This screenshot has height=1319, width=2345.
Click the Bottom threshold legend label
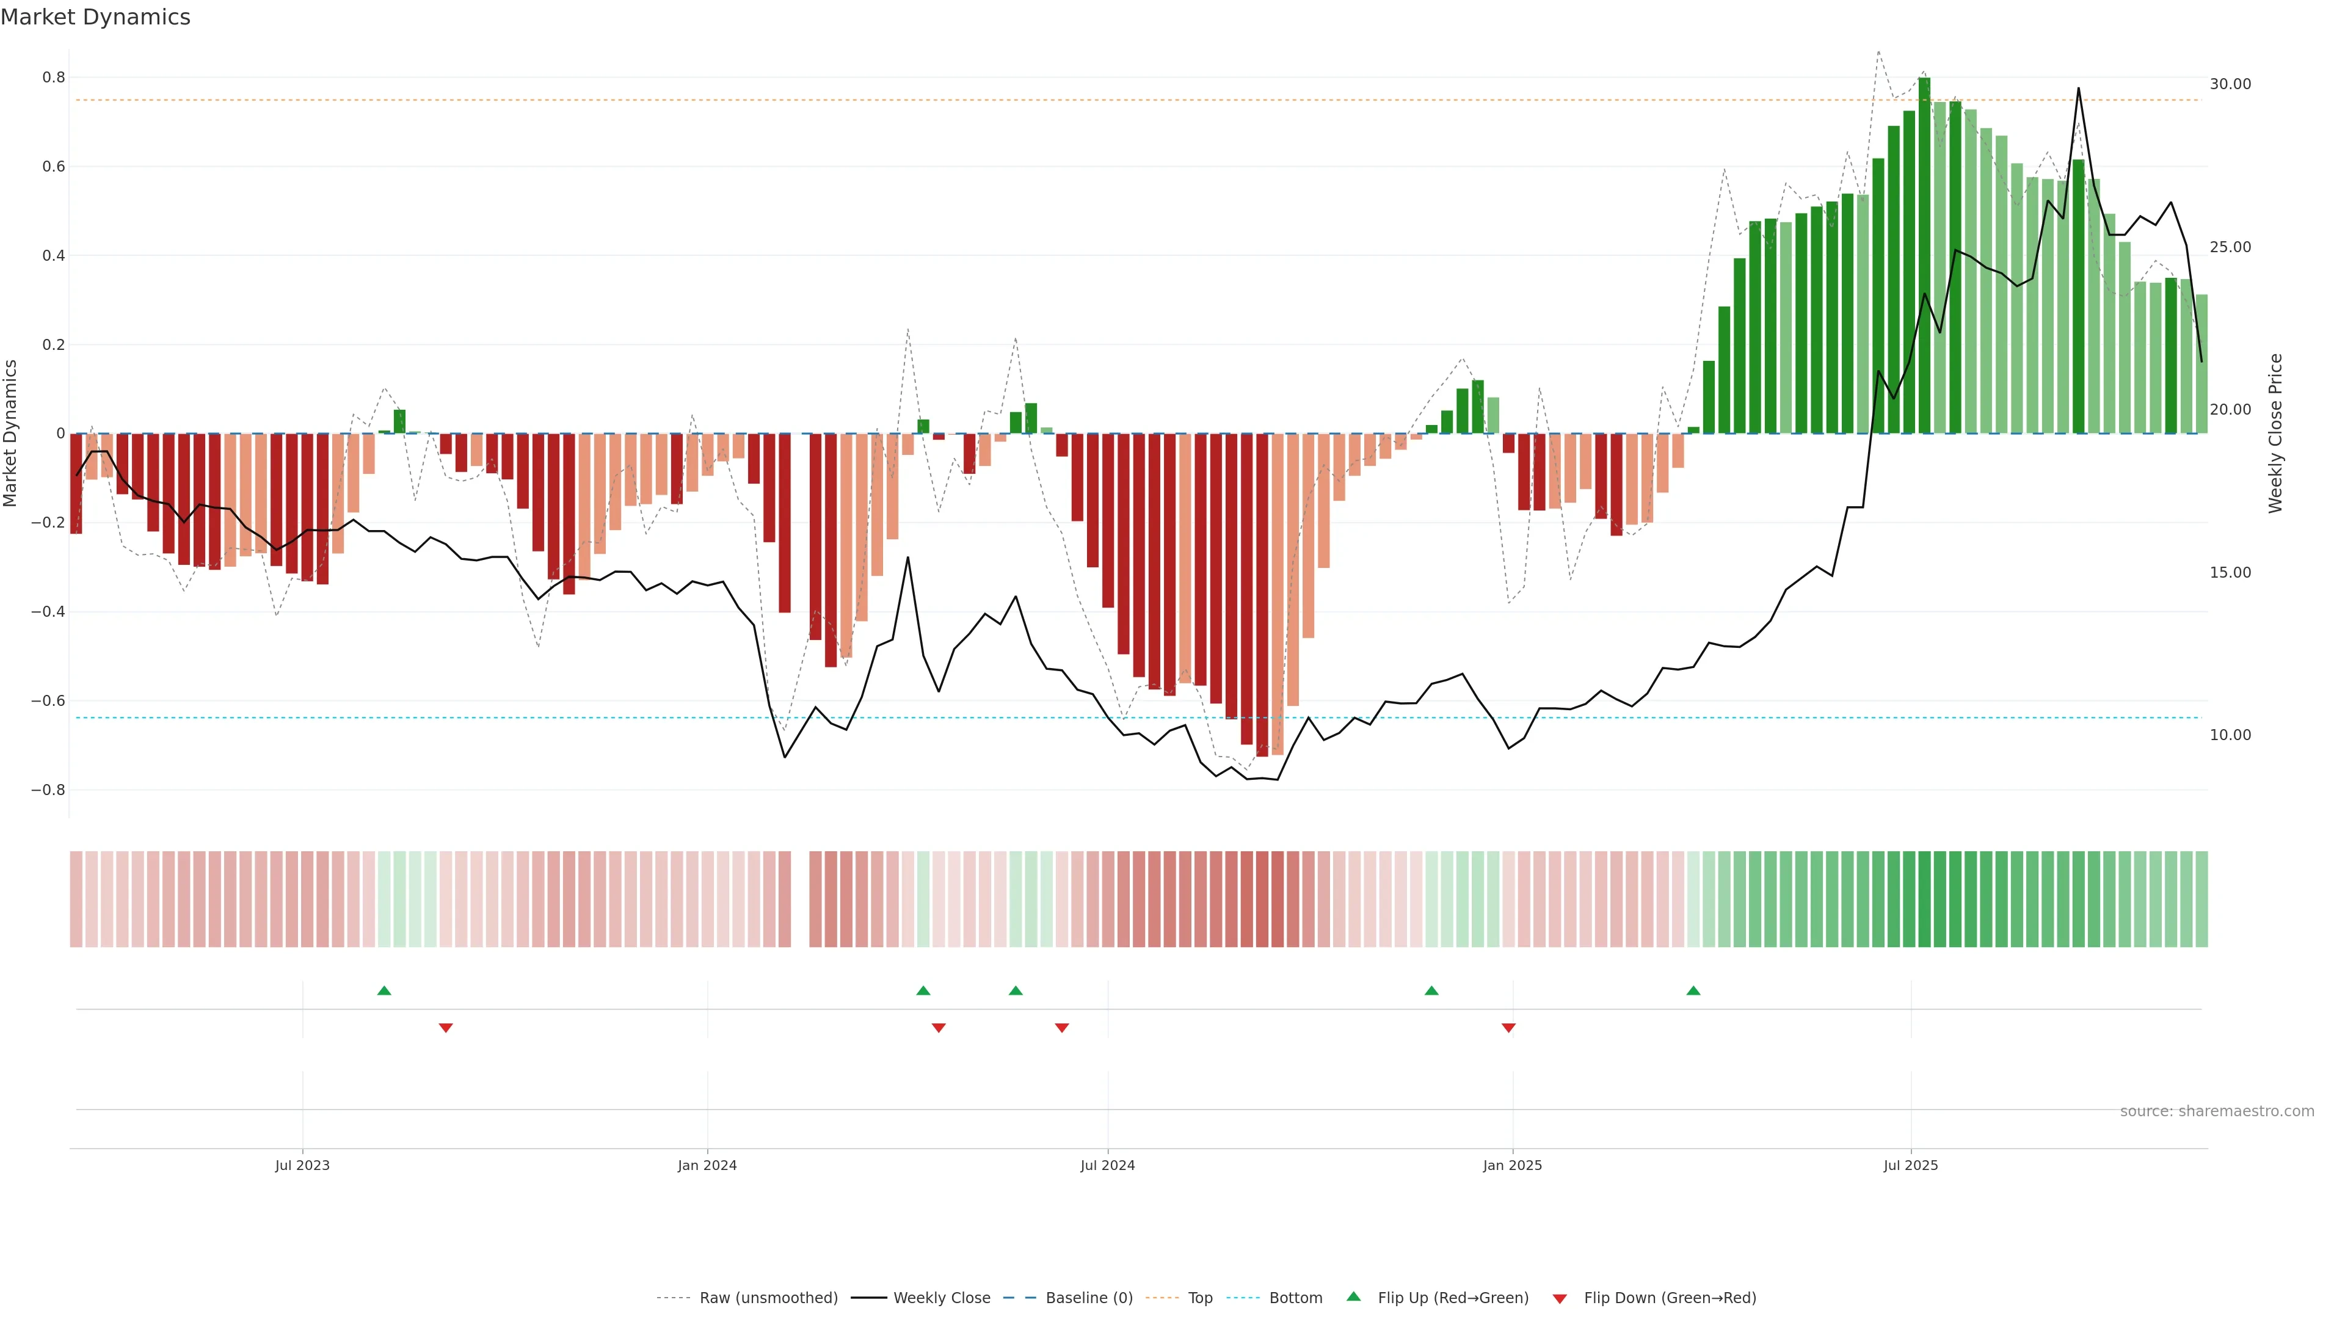[x=1295, y=1298]
